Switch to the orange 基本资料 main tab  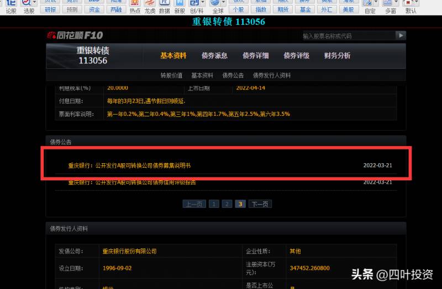173,56
